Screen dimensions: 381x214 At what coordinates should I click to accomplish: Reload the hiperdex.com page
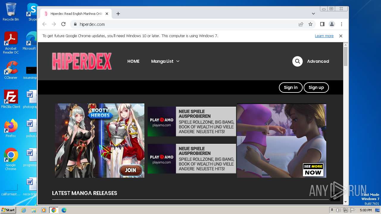[x=63, y=24]
